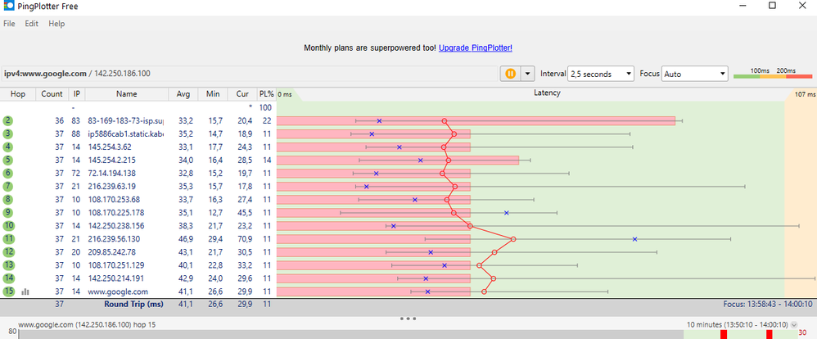This screenshot has height=339, width=817.
Task: Select hop 5 green circle icon
Action: click(x=7, y=160)
